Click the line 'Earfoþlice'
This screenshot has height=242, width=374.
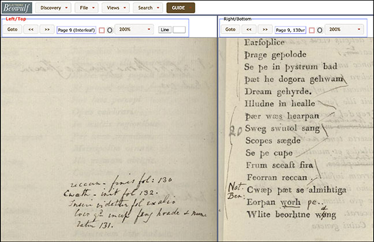264,43
